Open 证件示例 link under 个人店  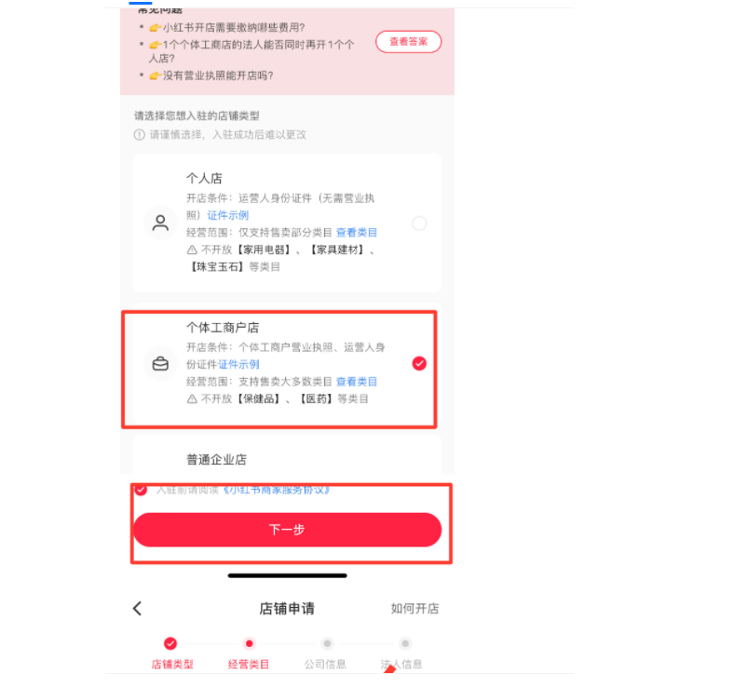click(228, 215)
